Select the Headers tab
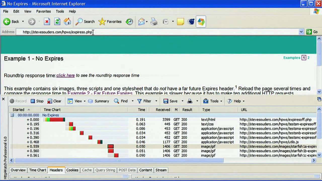The image size is (322, 181). tap(56, 170)
